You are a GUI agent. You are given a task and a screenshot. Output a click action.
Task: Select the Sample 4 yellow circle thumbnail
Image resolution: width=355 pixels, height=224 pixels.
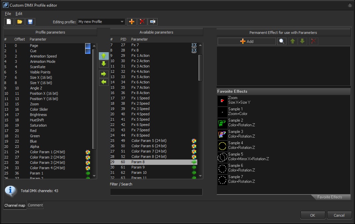click(222, 146)
